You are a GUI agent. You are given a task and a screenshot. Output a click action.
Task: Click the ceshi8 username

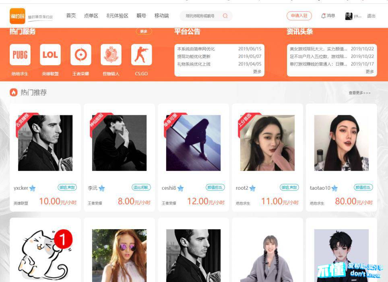tap(169, 188)
